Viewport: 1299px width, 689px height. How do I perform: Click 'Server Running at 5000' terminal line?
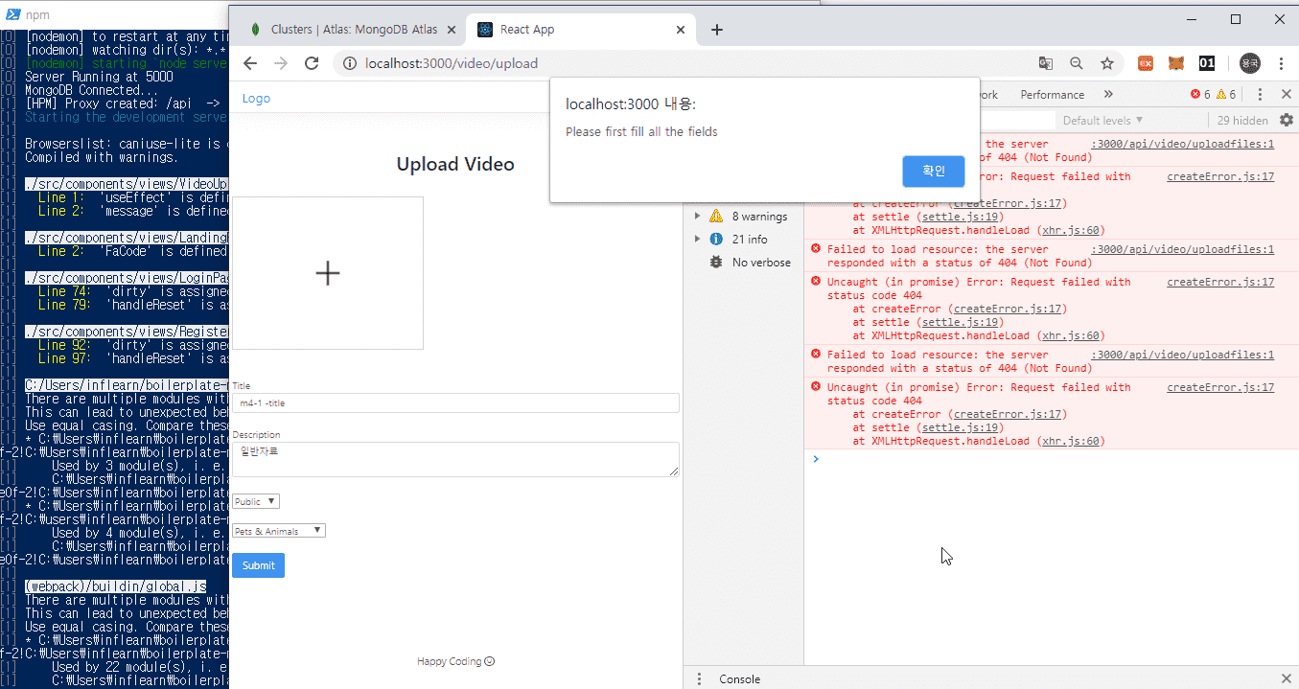coord(99,77)
